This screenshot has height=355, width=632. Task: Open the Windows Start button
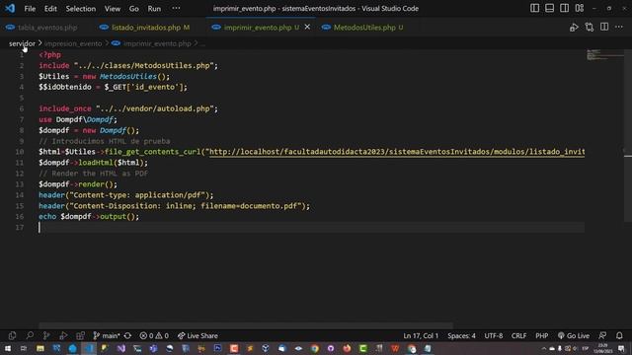[8, 348]
